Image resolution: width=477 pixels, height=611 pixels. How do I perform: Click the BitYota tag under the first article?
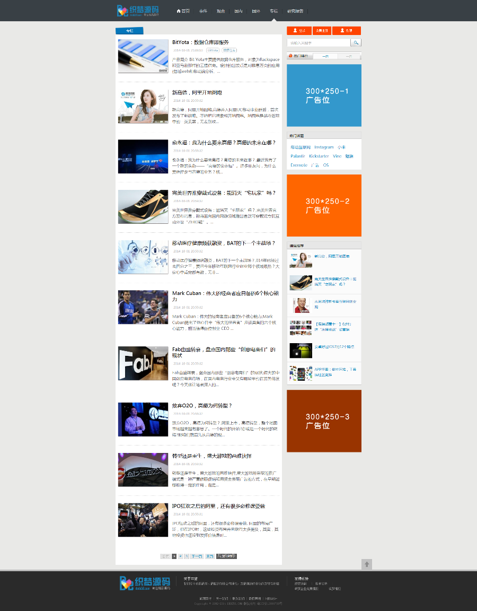(213, 50)
